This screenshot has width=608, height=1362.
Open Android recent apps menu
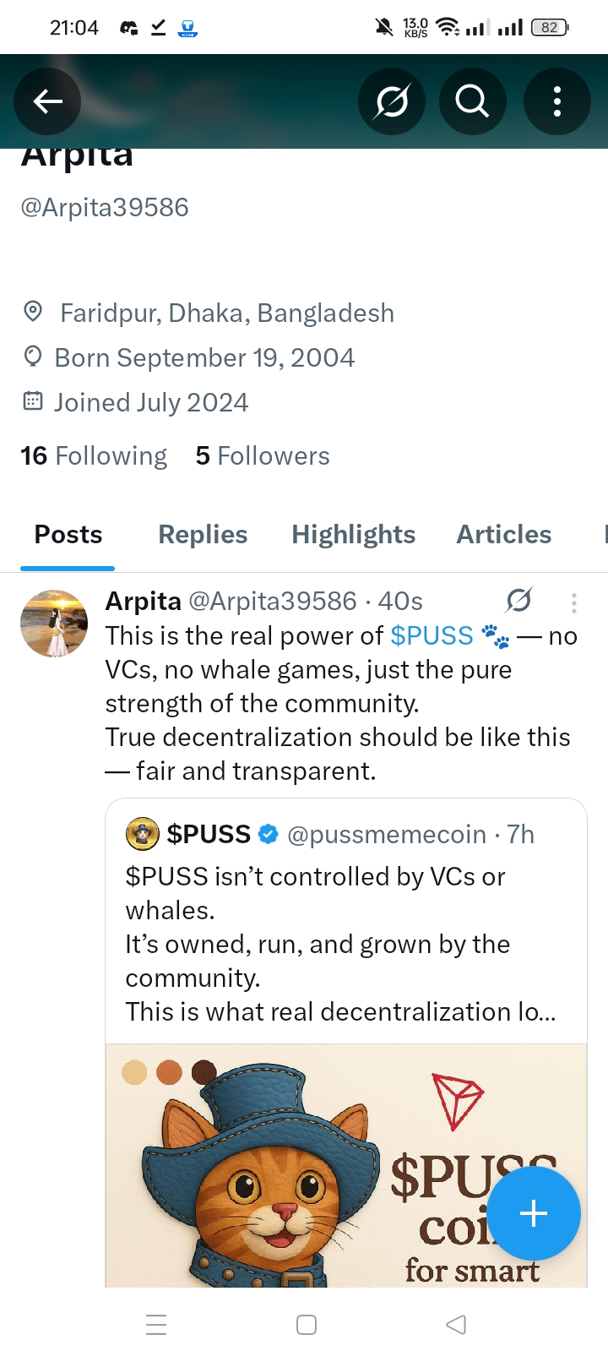point(156,1325)
